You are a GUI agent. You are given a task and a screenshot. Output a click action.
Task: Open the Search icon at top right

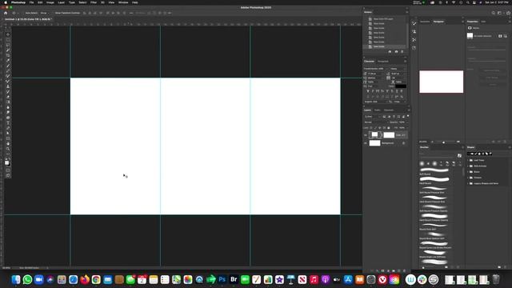tap(494, 13)
